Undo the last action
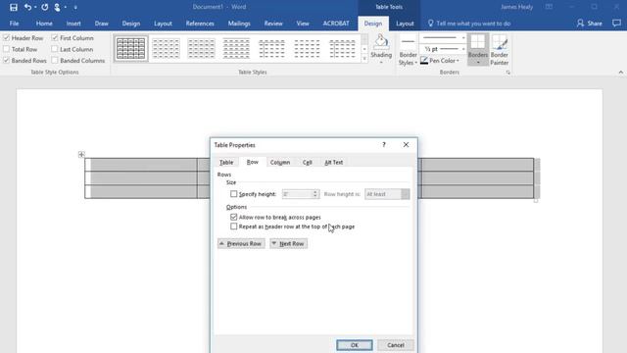 click(x=27, y=7)
